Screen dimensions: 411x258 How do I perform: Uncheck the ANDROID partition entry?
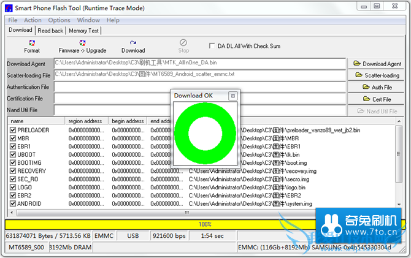click(12, 203)
